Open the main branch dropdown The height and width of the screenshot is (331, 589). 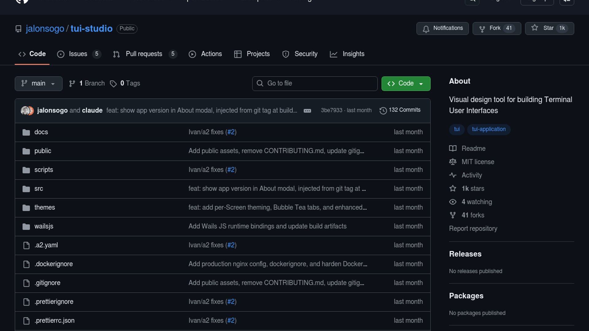[38, 83]
